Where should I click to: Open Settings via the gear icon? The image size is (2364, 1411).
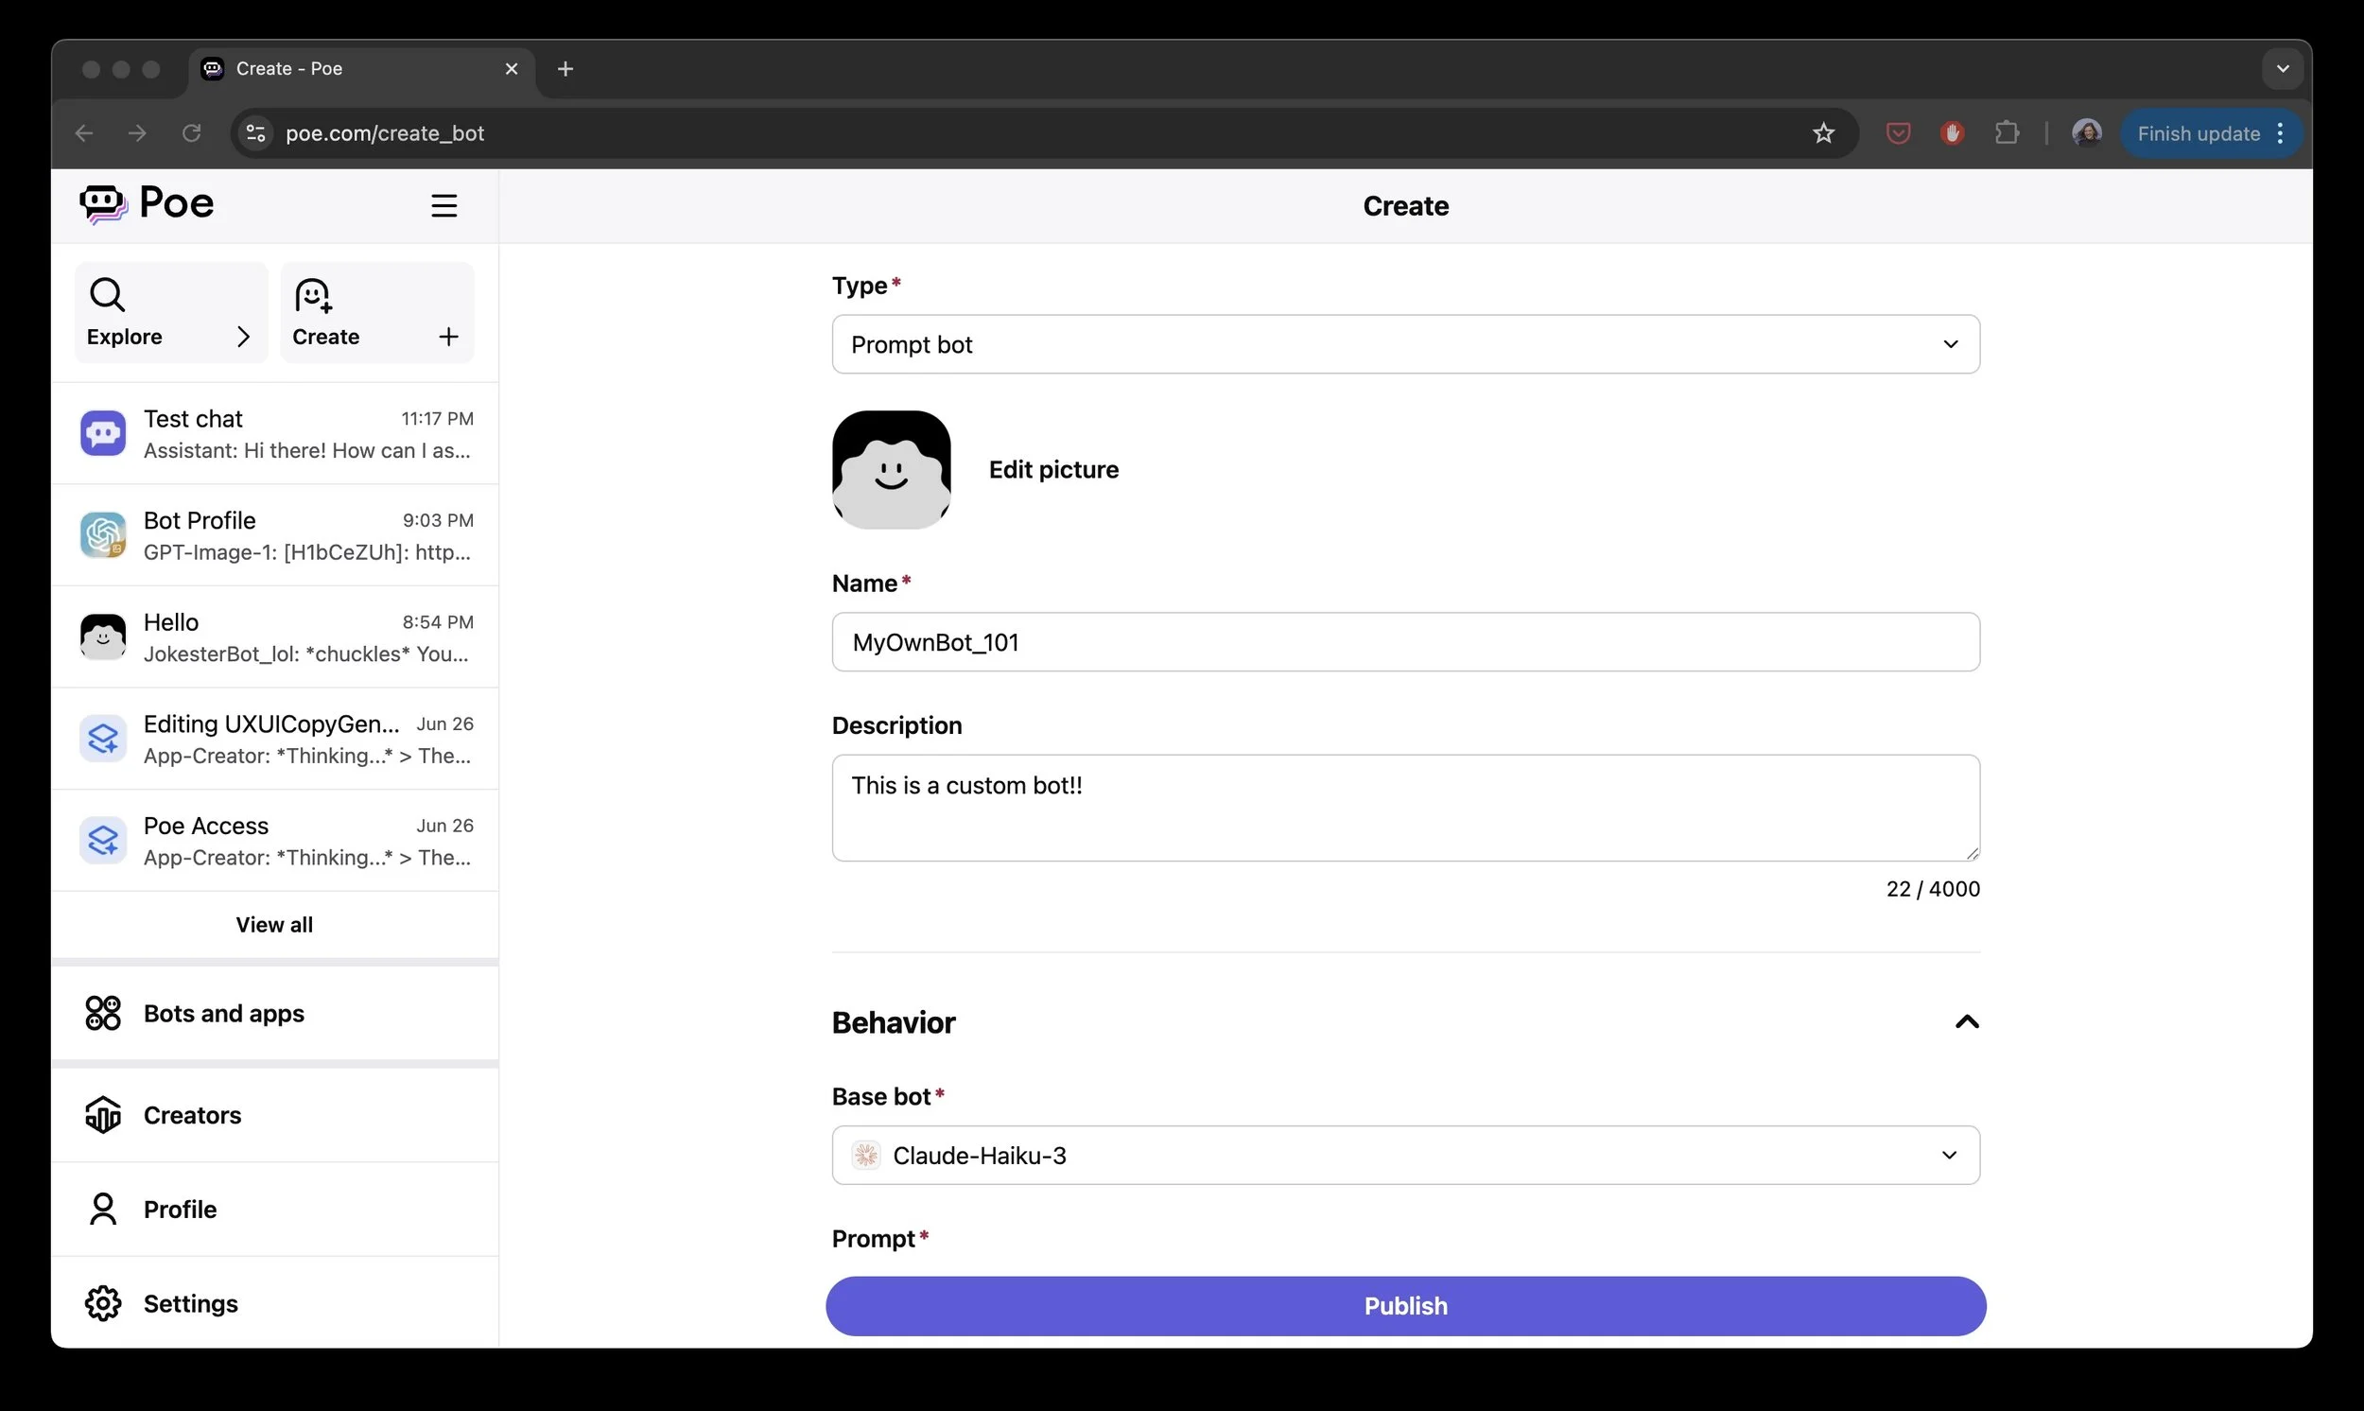coord(103,1303)
